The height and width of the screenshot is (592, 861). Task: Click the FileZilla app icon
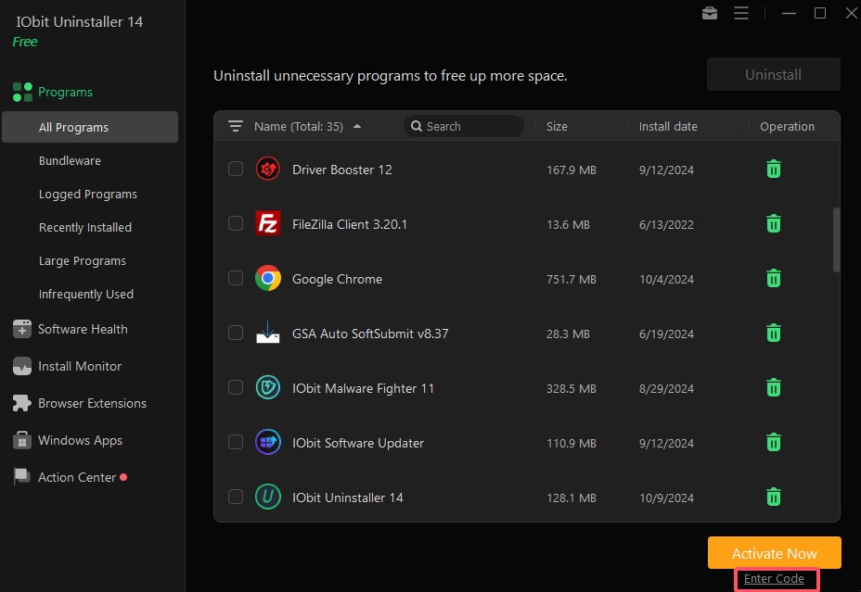tap(268, 223)
